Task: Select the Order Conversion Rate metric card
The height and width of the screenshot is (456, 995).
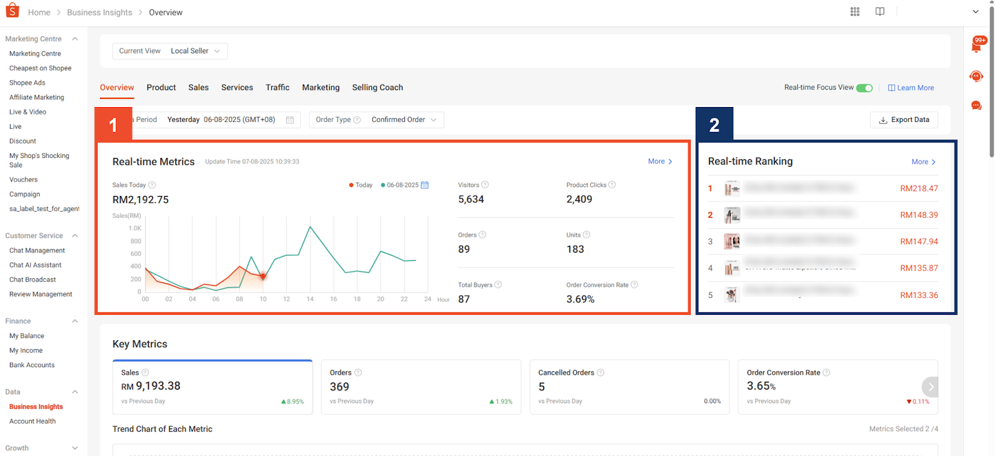Action: point(838,387)
